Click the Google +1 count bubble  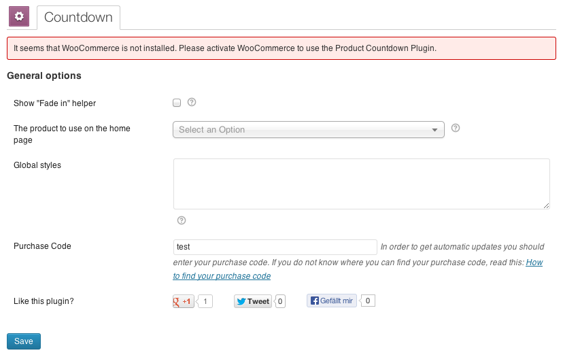[x=205, y=301]
